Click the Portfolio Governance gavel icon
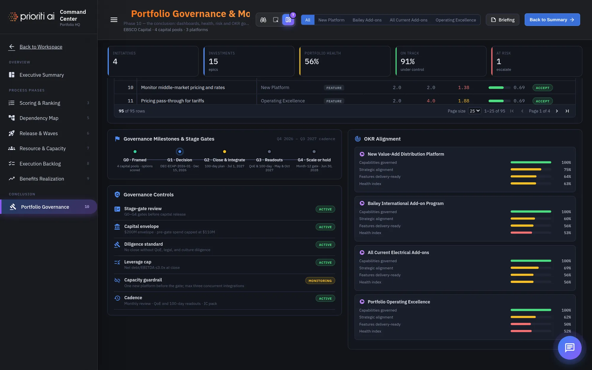592x370 pixels. click(x=13, y=207)
